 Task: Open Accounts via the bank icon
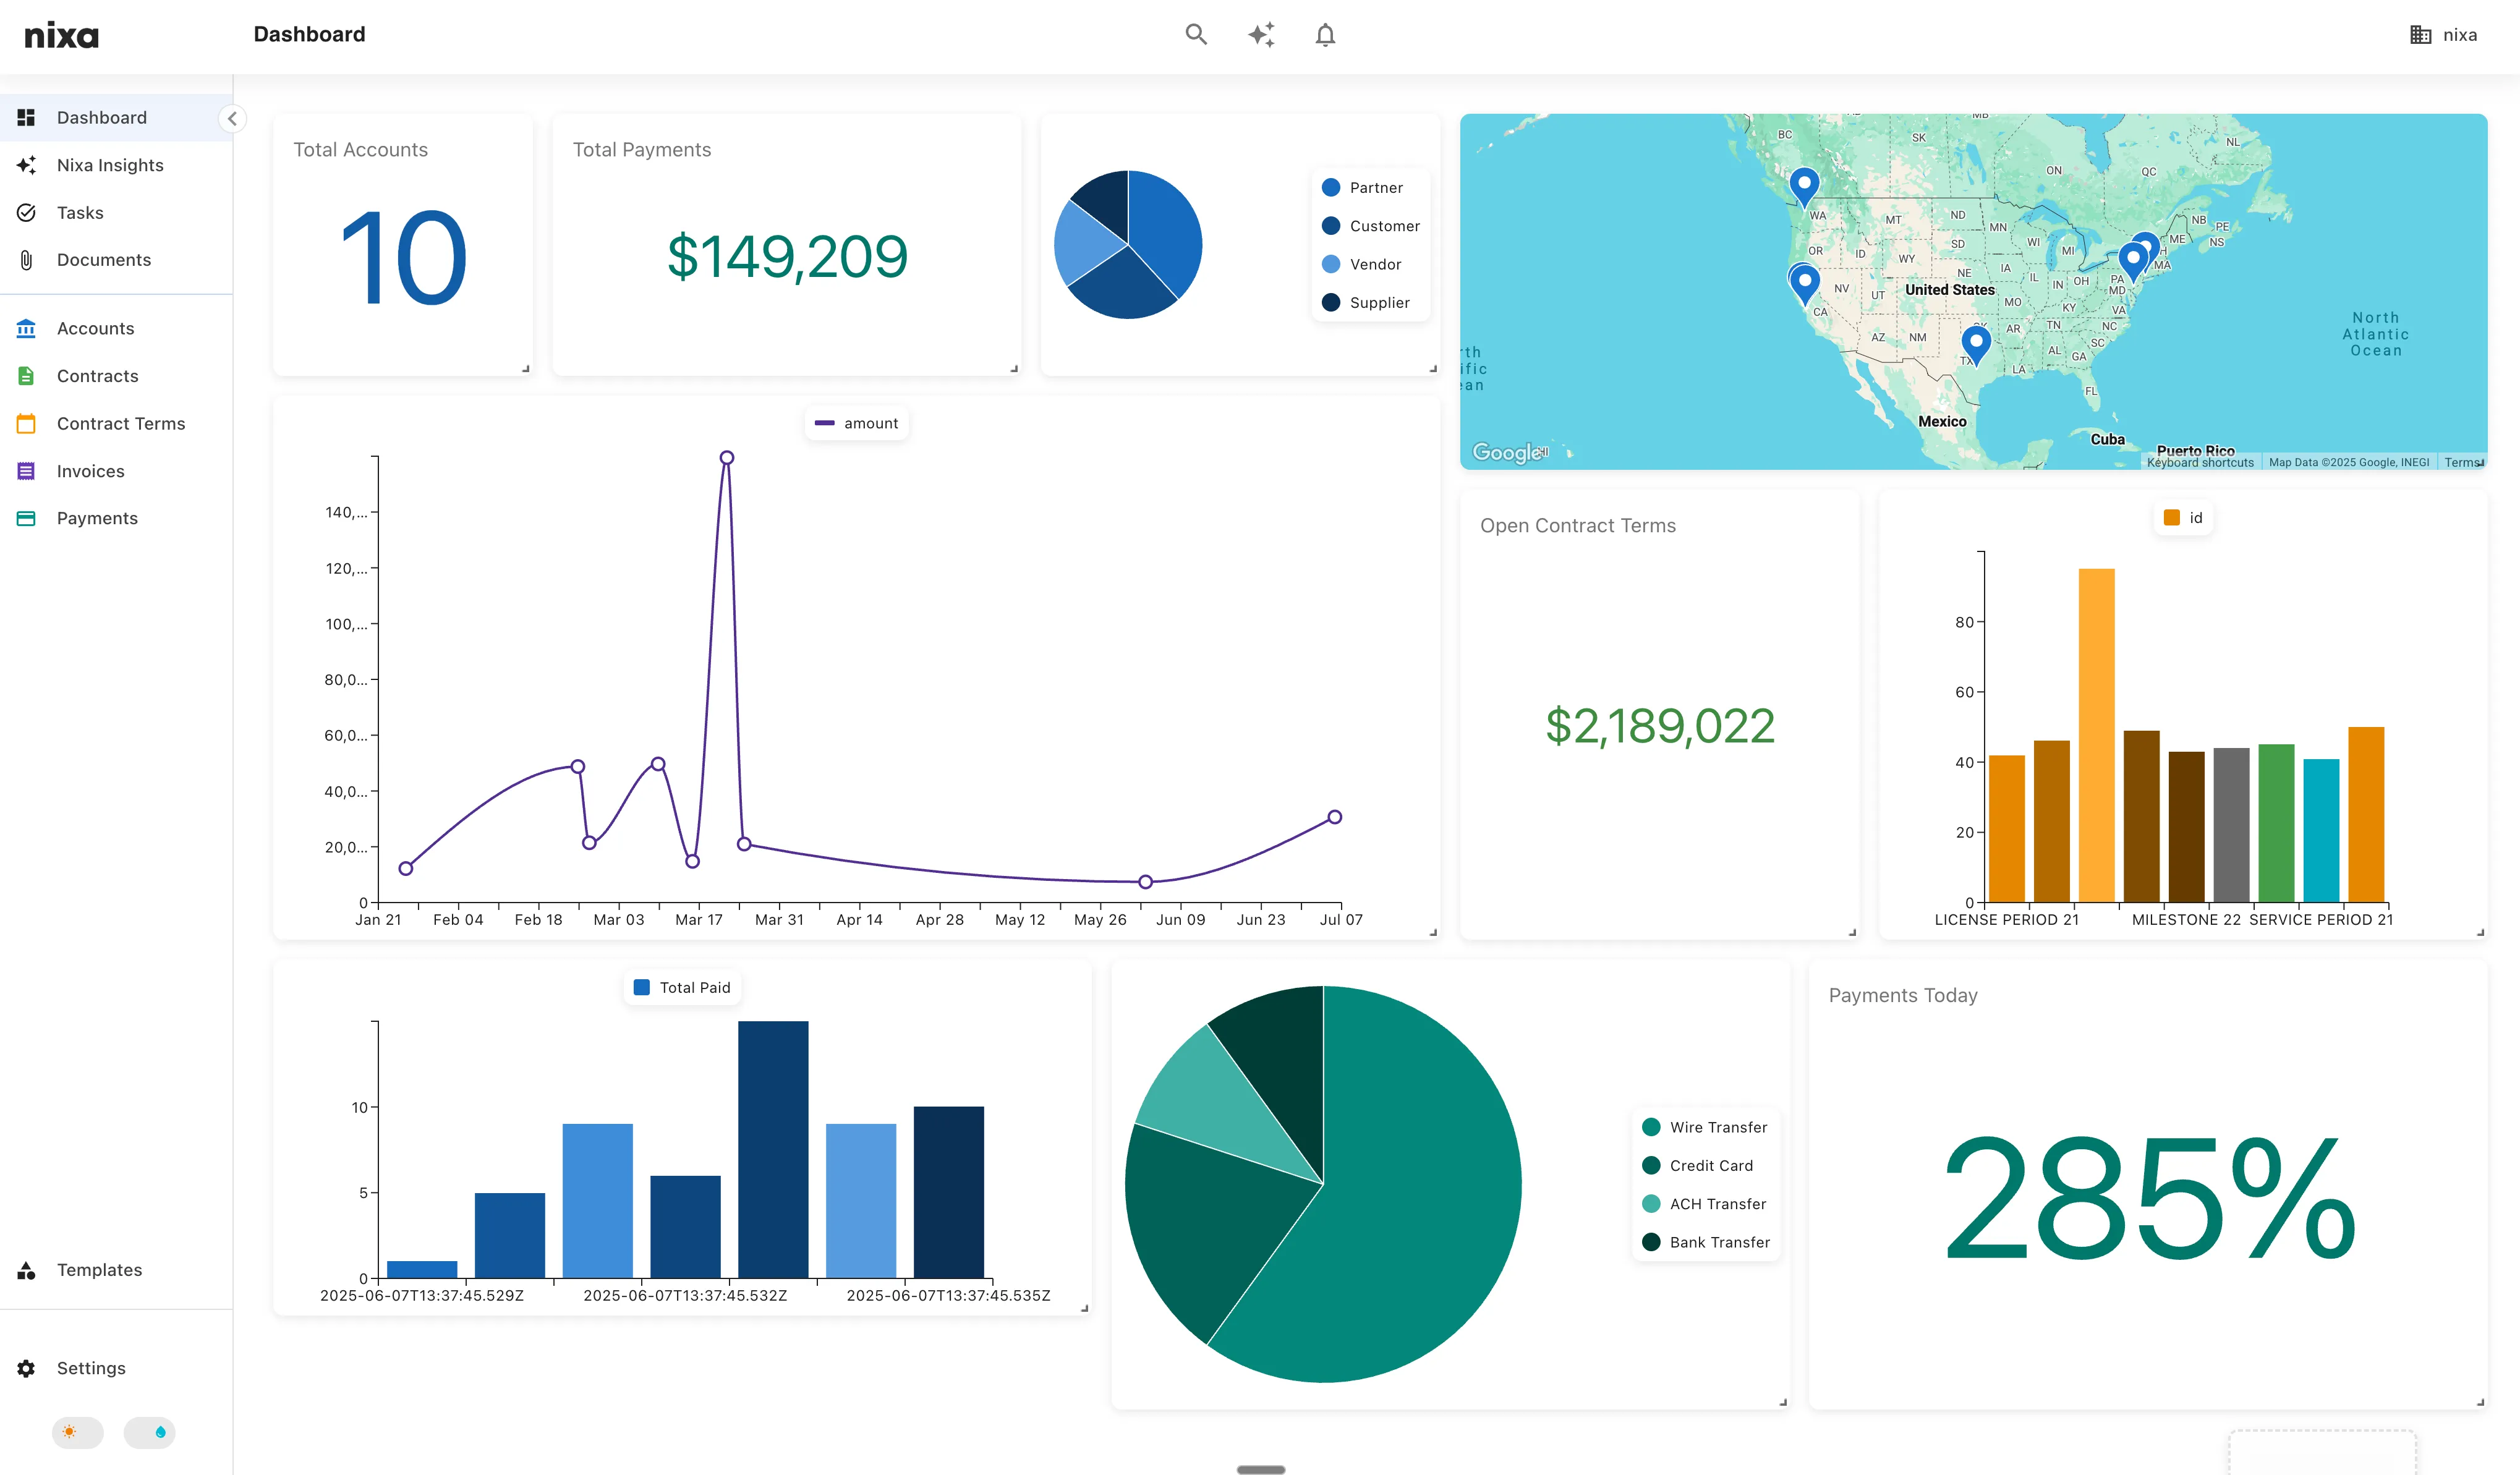point(26,328)
